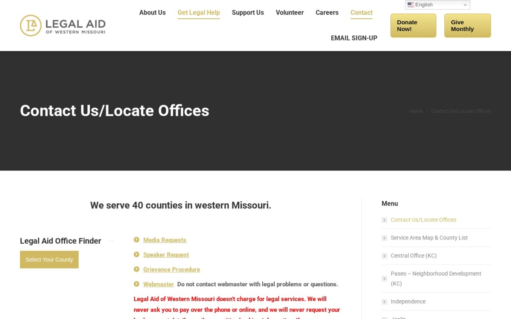Viewport: 511px width, 319px height.
Task: Select the Contact menu item
Action: pyautogui.click(x=362, y=13)
